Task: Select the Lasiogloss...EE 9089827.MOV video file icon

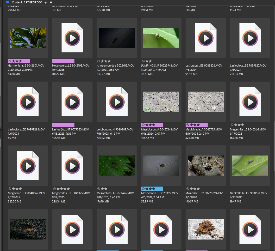Action: [x=250, y=38]
